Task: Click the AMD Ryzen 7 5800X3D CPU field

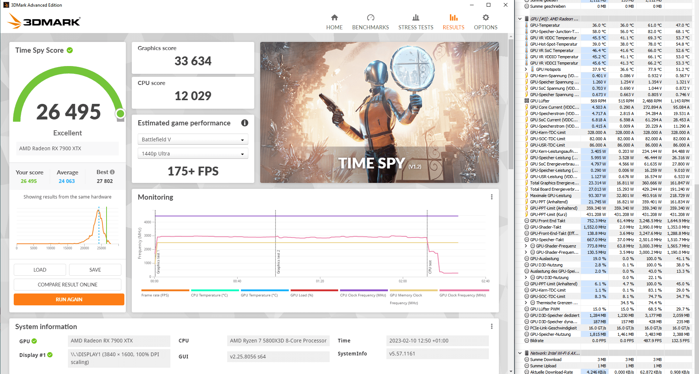Action: tap(278, 341)
